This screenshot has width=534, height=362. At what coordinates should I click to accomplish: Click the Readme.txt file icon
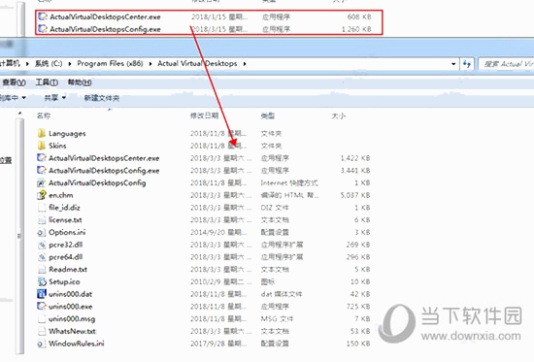coord(41,270)
